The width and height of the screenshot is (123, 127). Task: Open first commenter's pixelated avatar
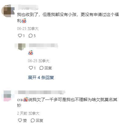coord(8,11)
